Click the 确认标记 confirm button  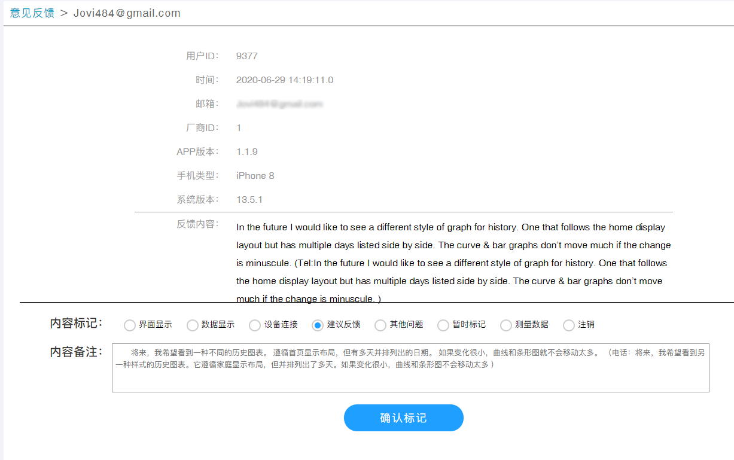click(x=404, y=418)
